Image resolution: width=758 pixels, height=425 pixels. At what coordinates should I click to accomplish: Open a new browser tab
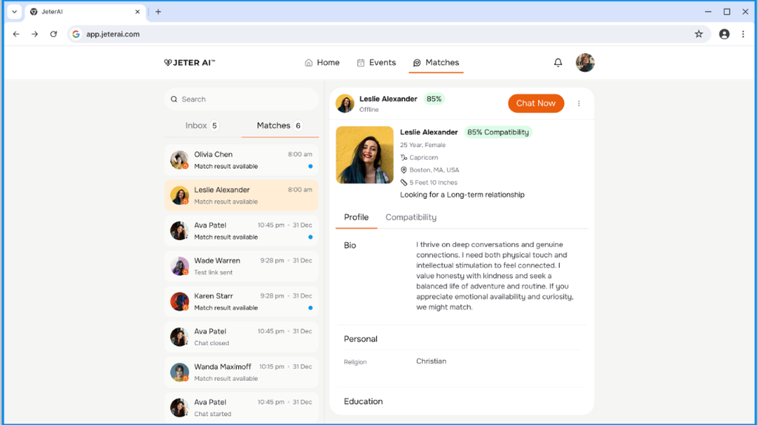click(x=158, y=12)
